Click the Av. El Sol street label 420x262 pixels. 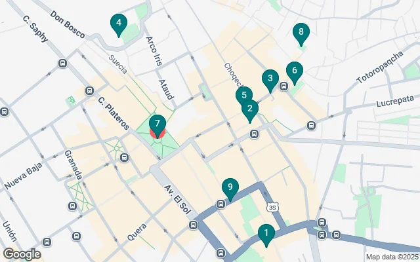tap(178, 199)
